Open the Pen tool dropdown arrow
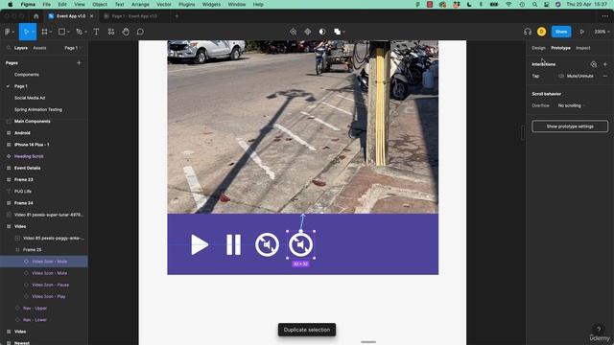 pos(85,32)
